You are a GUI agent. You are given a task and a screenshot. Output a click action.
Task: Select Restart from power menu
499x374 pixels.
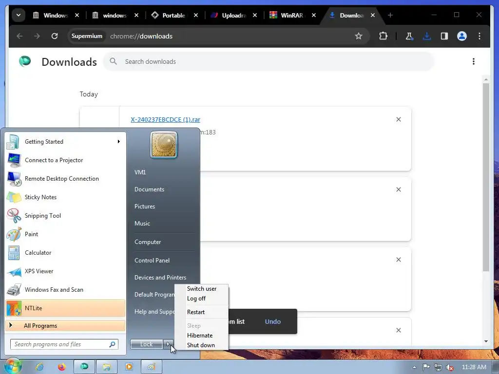click(201, 312)
